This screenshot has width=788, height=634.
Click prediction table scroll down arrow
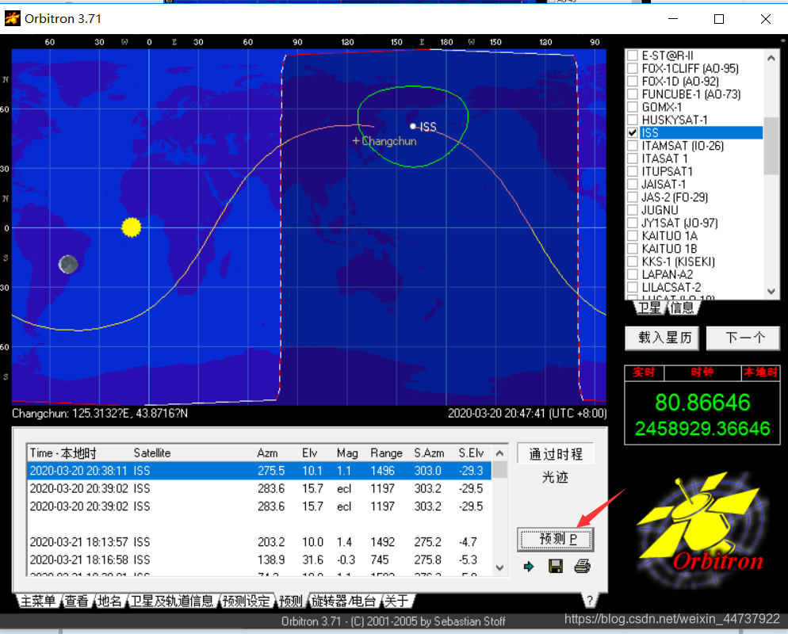(499, 567)
